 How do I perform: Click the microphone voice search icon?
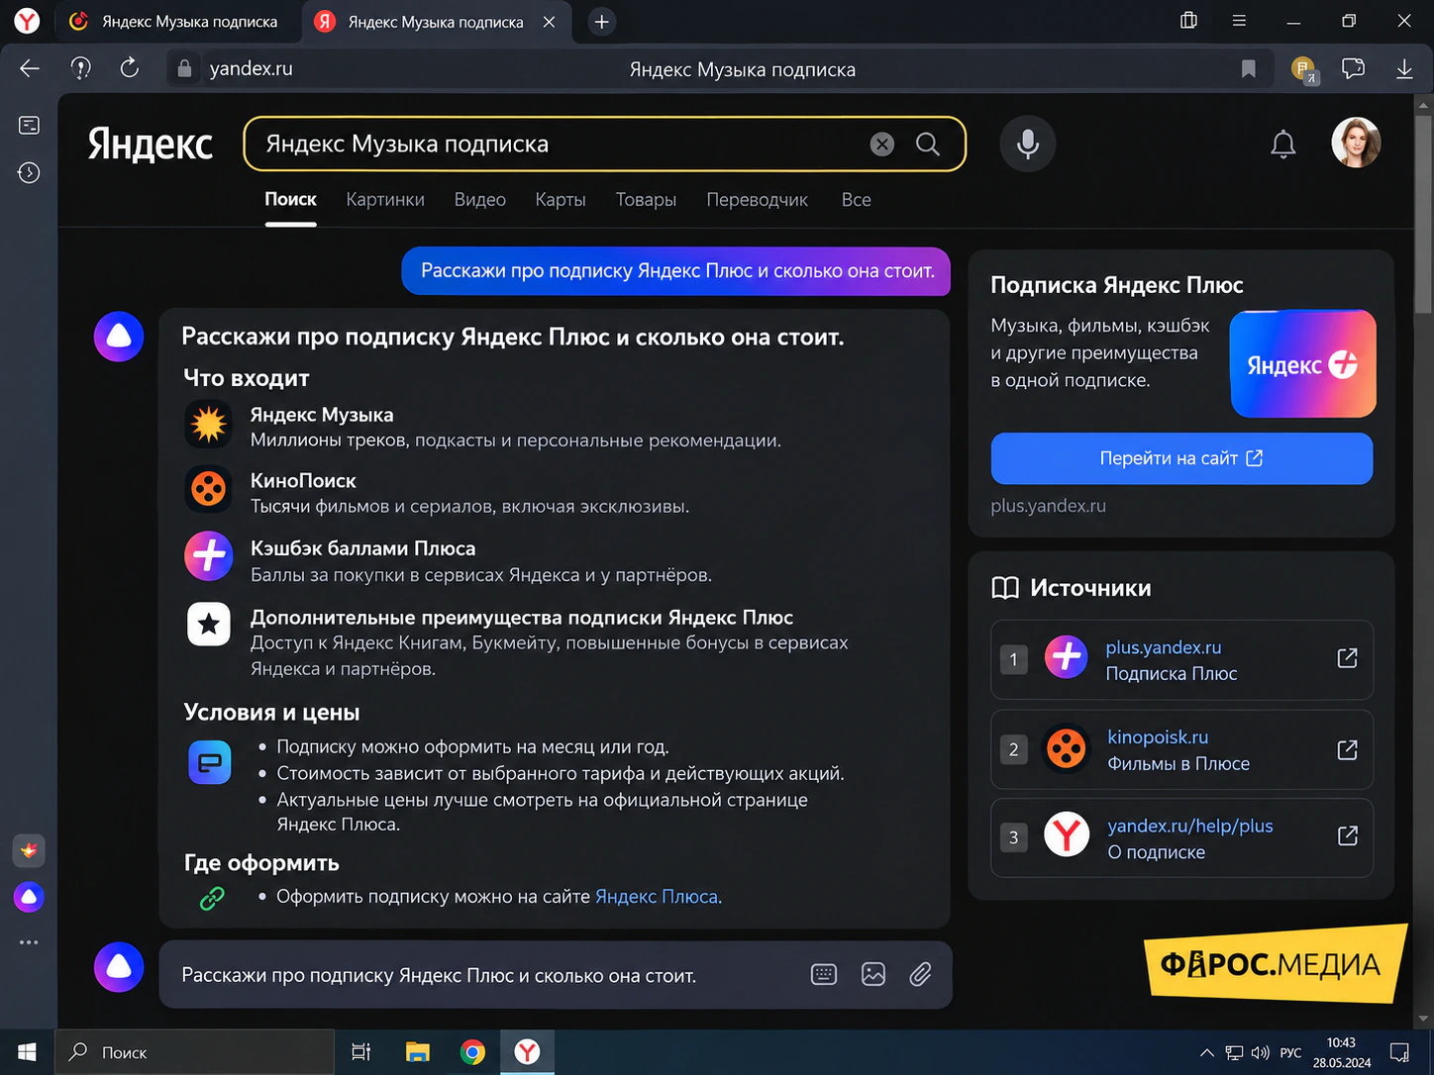click(x=1028, y=145)
